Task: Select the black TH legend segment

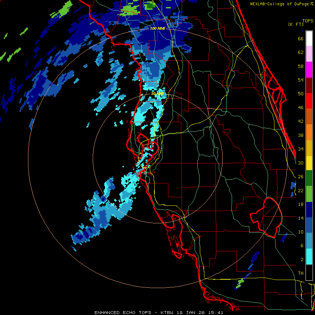Action: click(x=309, y=272)
